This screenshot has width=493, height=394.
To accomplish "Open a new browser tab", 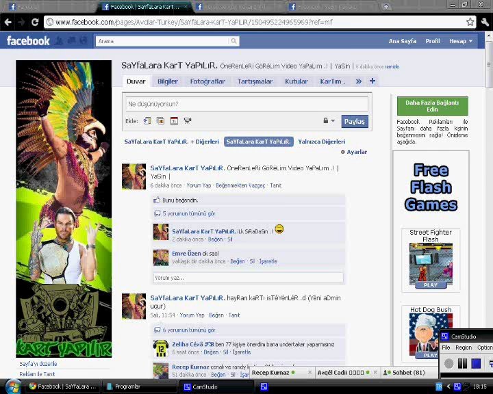I will (386, 7).
